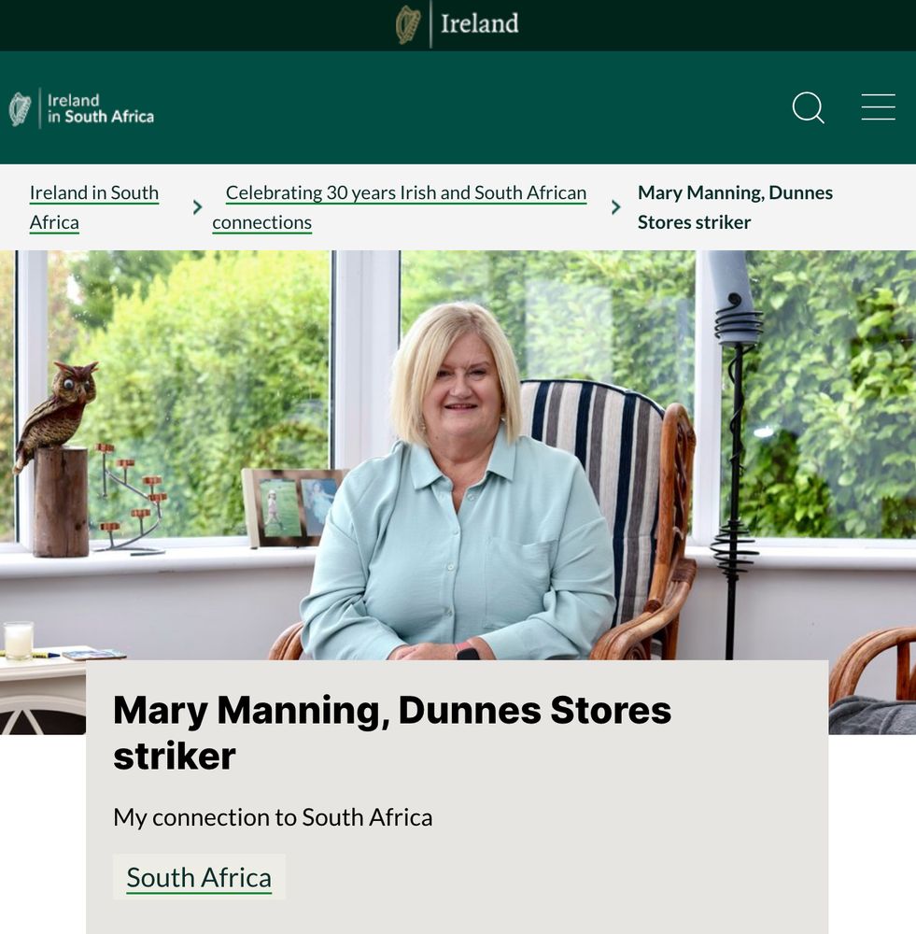Viewport: 916px width, 934px height.
Task: Click second breadcrumb chevron separator
Action: [616, 207]
